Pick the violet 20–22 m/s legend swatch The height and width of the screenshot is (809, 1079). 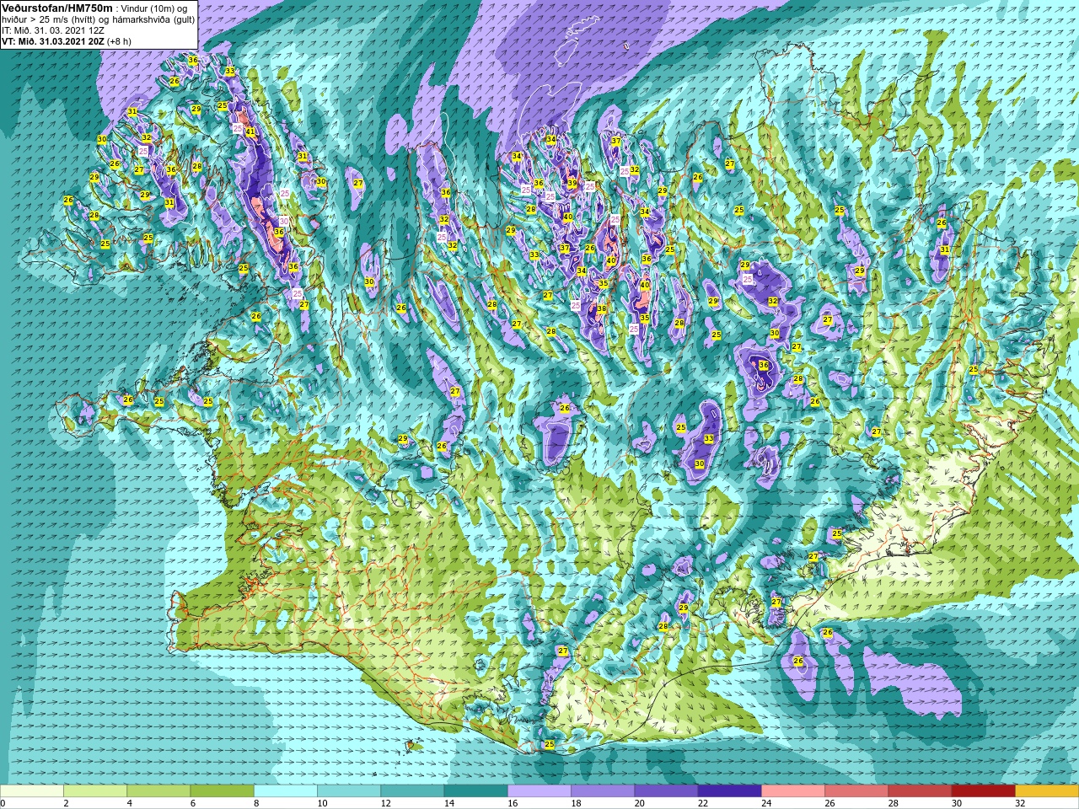666,791
